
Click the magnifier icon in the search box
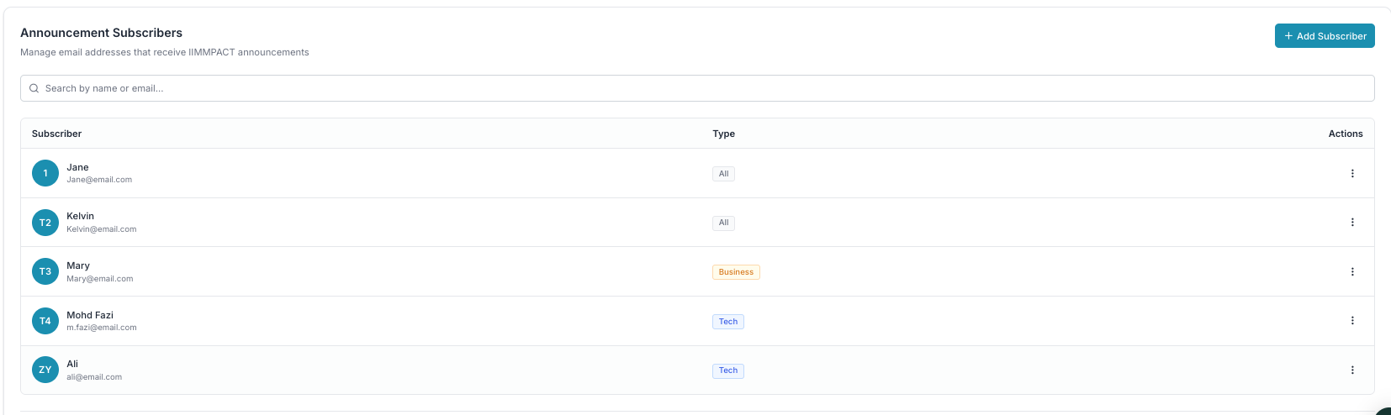(34, 88)
